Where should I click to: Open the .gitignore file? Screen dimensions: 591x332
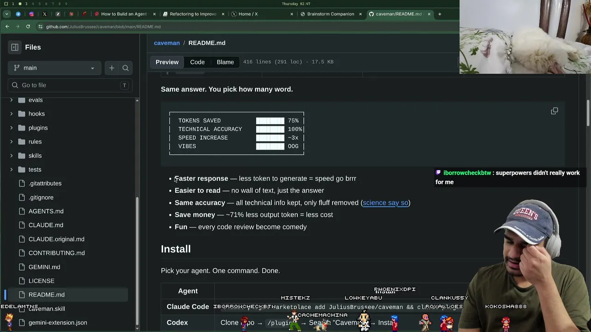[41, 197]
